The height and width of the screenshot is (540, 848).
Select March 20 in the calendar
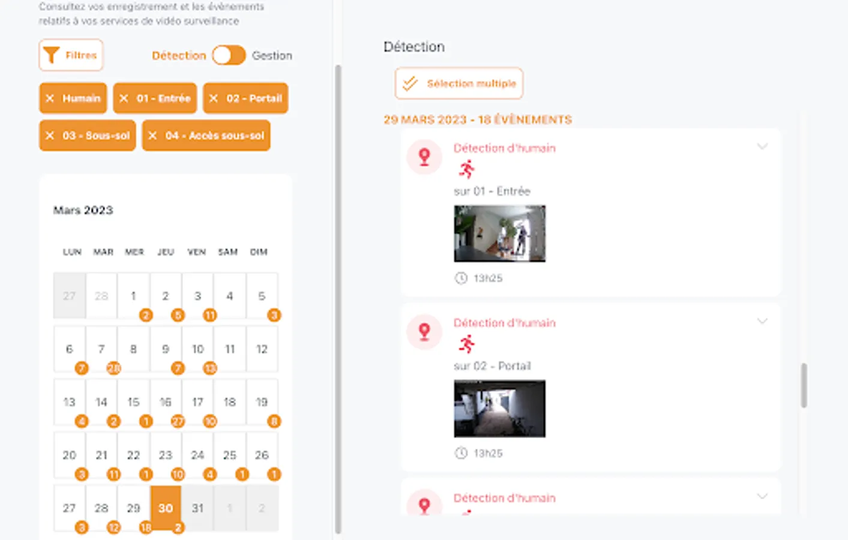click(x=70, y=455)
